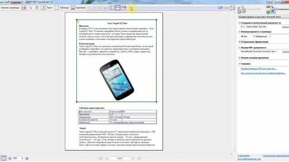
Task: Click the analyze table structure grid icon
Action: click(x=92, y=8)
